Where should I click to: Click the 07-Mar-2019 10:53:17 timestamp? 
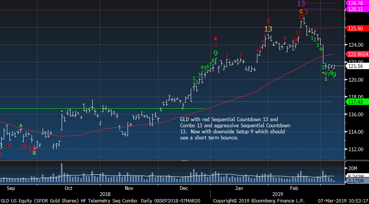[343, 201]
